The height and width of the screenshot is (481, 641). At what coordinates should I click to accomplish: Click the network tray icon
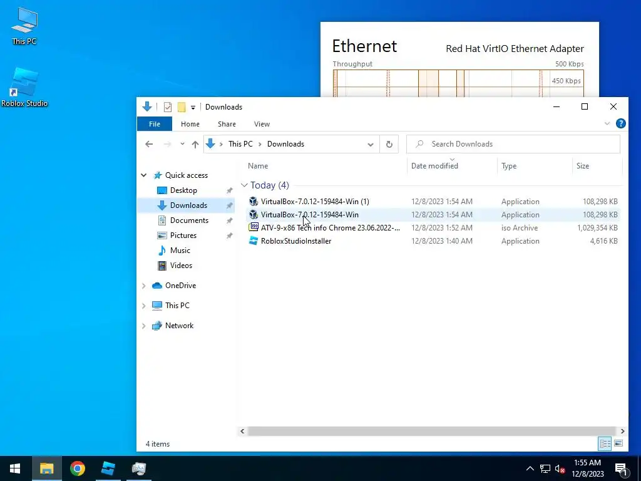(545, 468)
